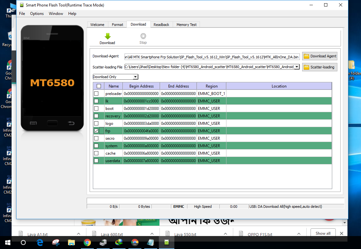Open the Lava 550.txt download file icon
This screenshot has height=249, width=361.
(168, 234)
